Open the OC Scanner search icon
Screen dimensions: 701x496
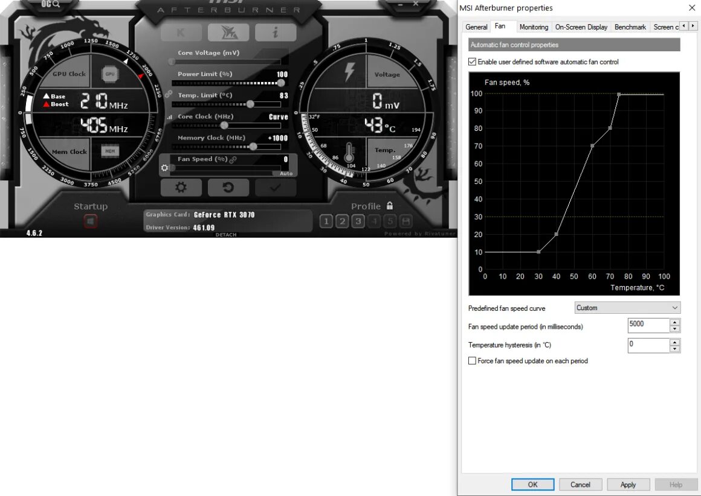[51, 4]
